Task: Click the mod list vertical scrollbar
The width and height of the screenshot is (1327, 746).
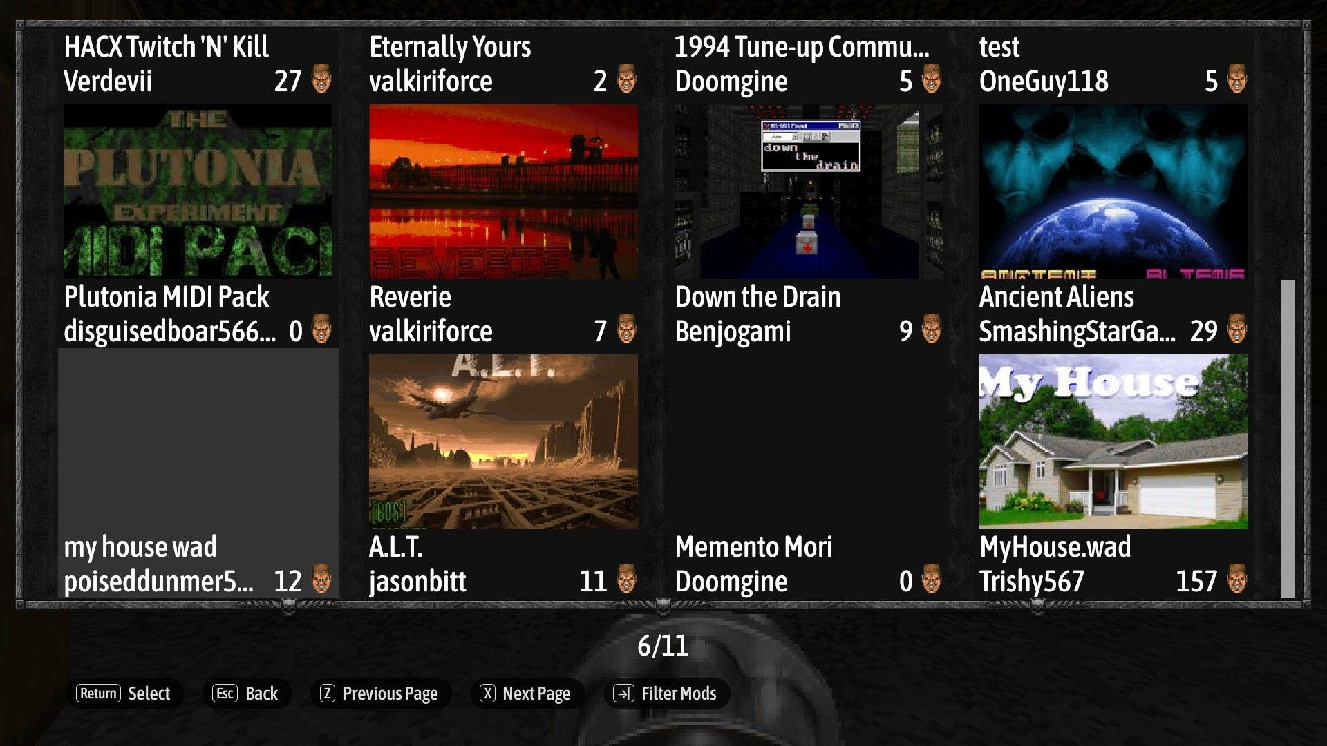Action: (1288, 439)
